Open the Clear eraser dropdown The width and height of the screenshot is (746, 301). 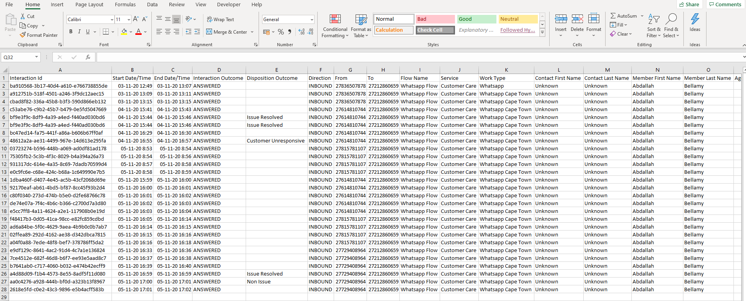coord(621,34)
